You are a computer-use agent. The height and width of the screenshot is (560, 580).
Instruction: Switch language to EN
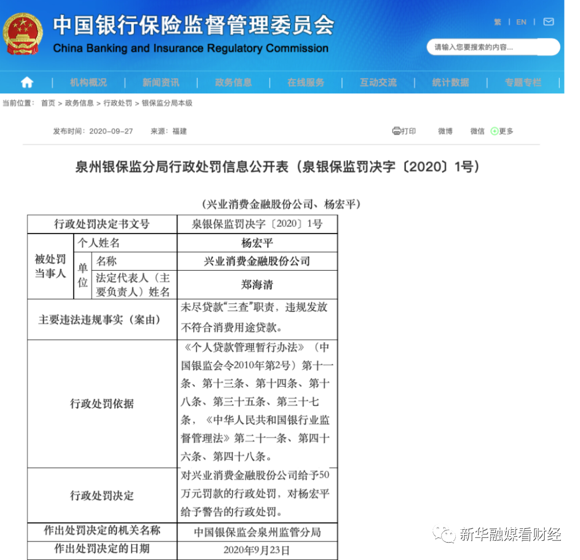[521, 22]
